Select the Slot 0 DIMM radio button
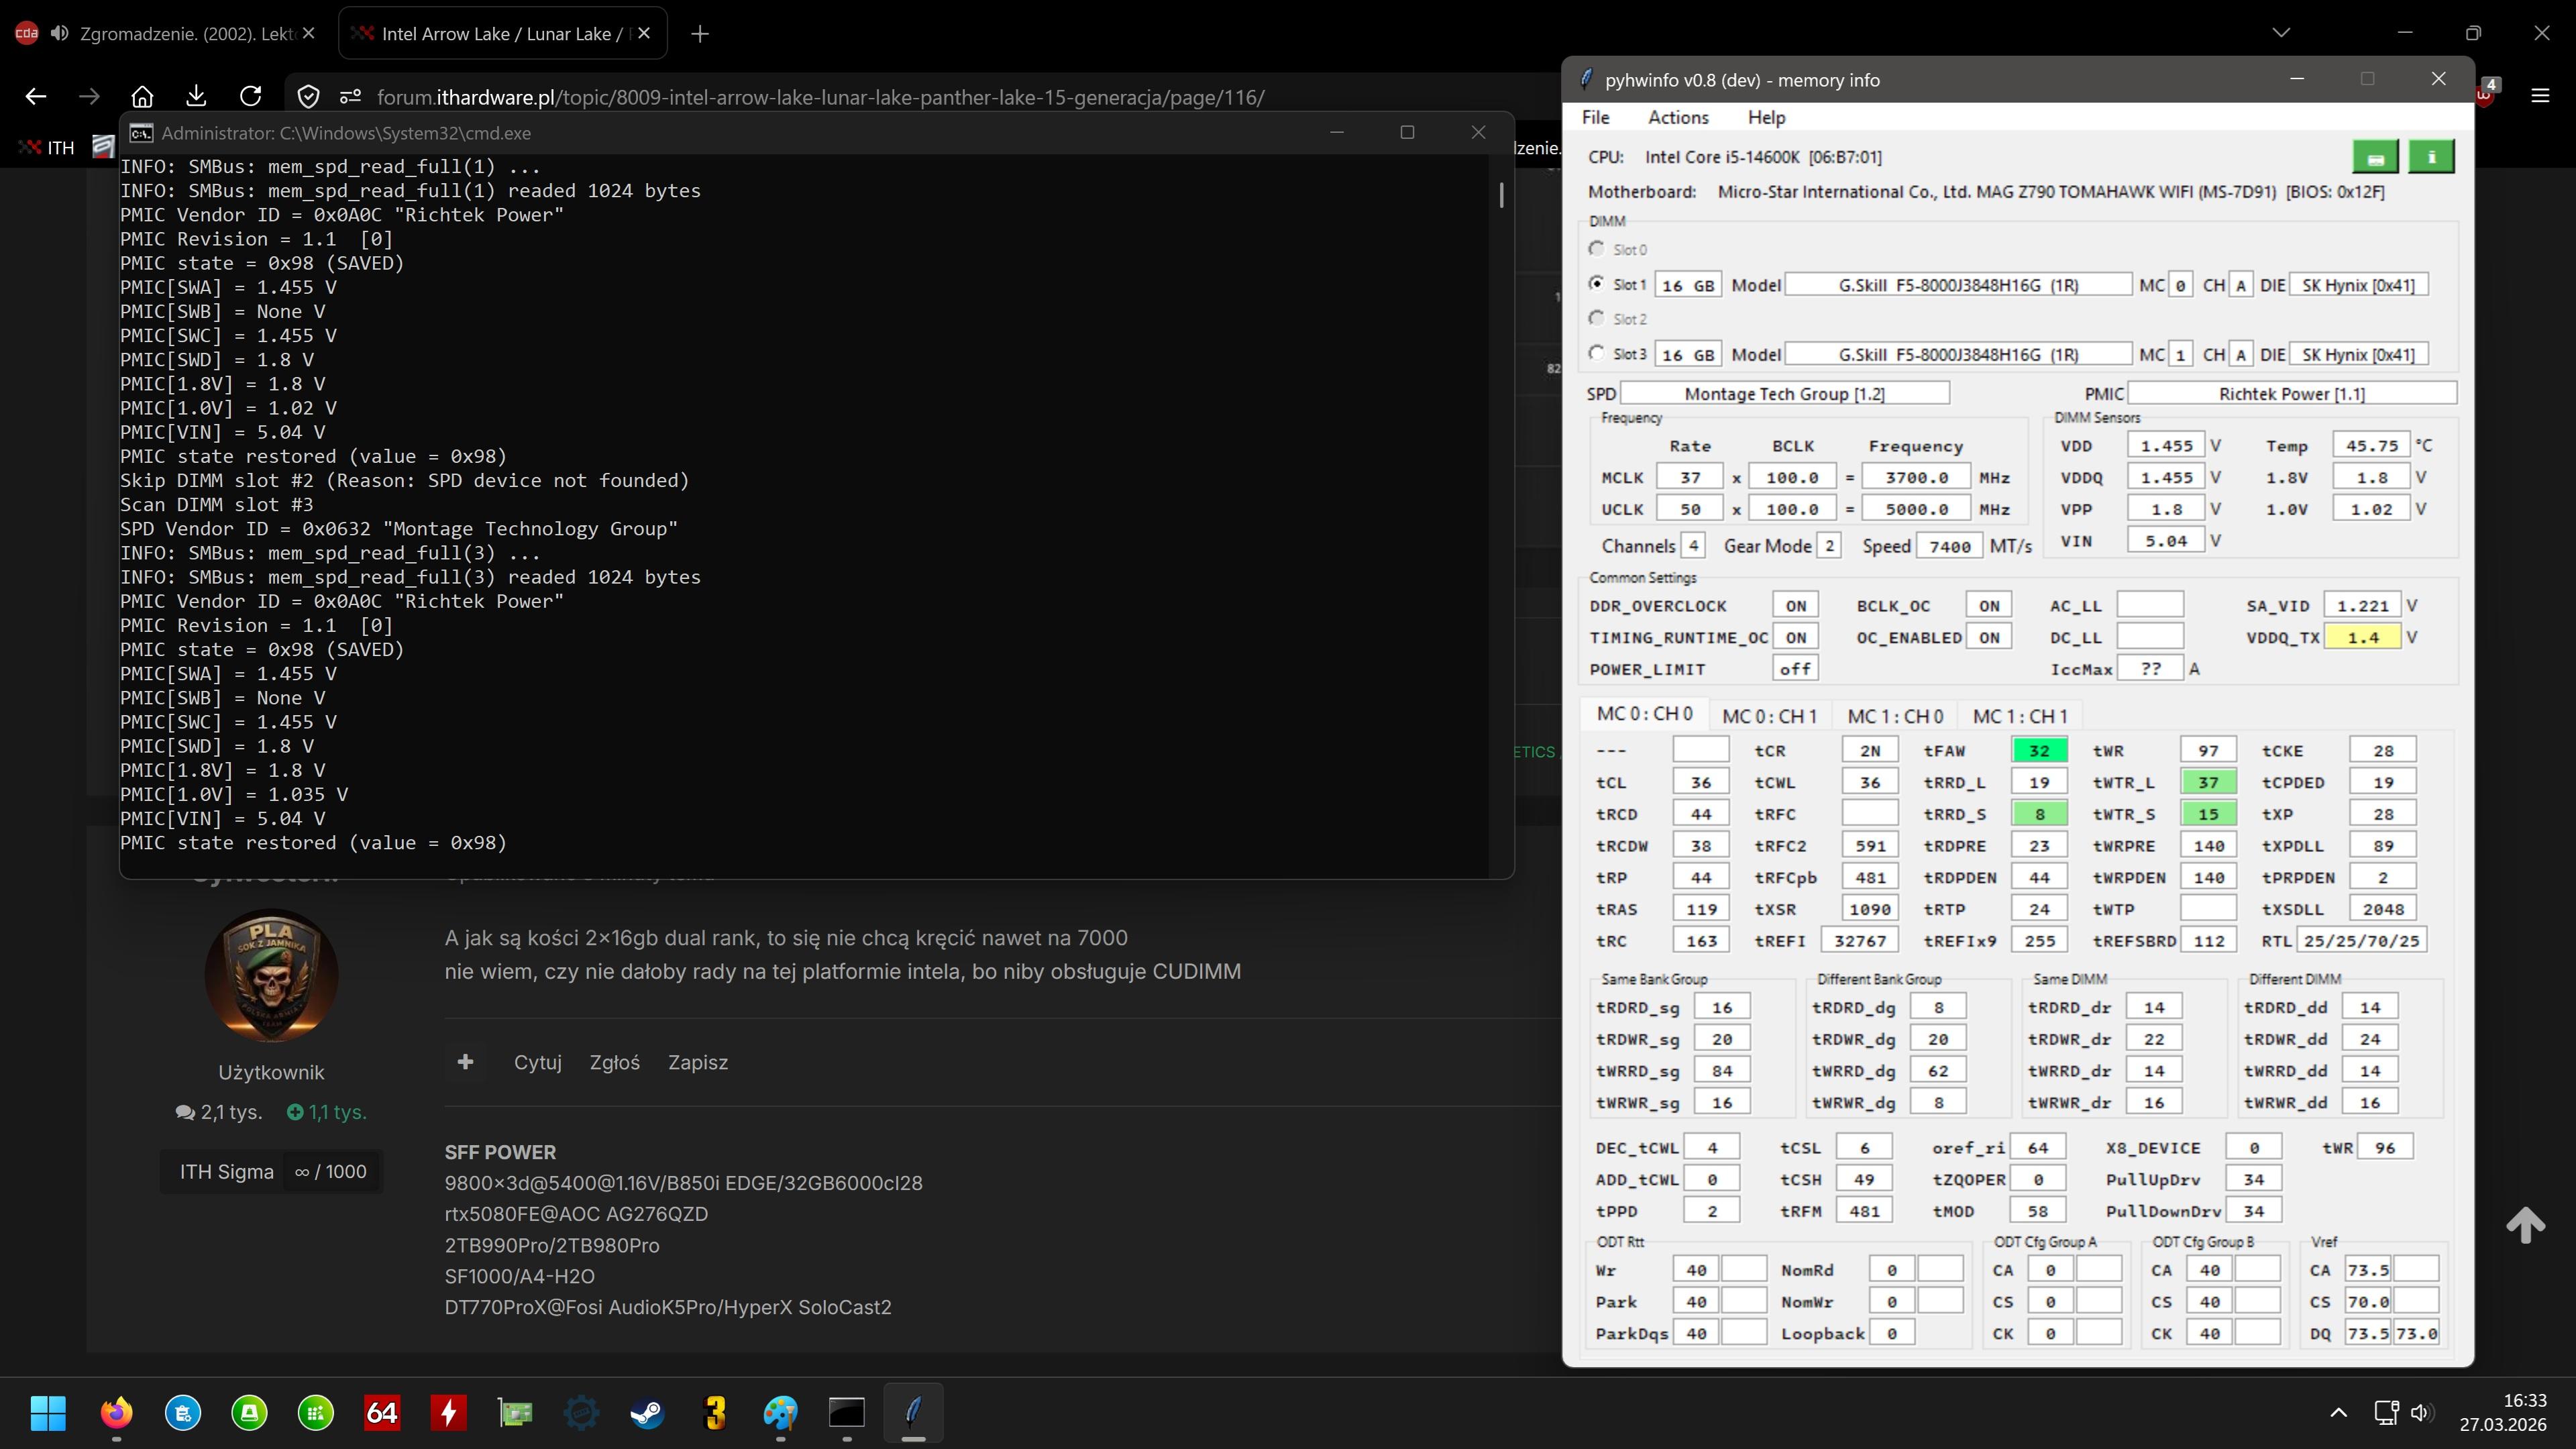This screenshot has width=2576, height=1449. click(x=1597, y=249)
